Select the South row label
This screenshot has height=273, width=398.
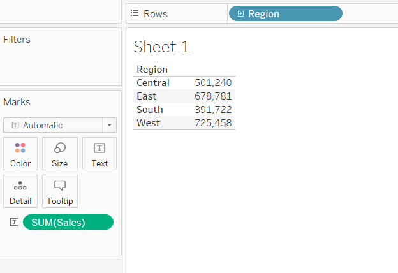150,110
